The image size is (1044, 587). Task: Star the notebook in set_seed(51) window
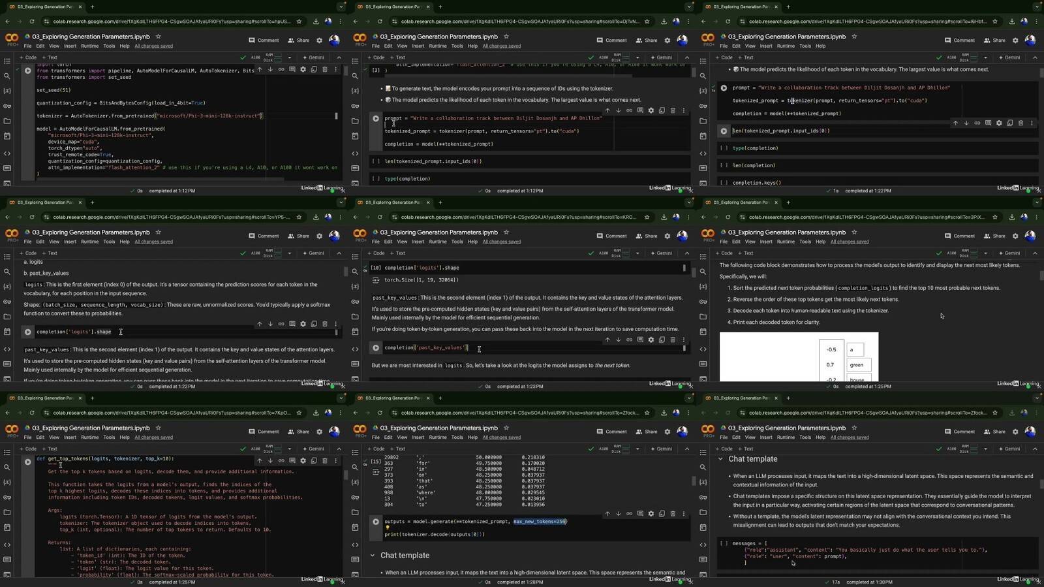[x=158, y=37]
